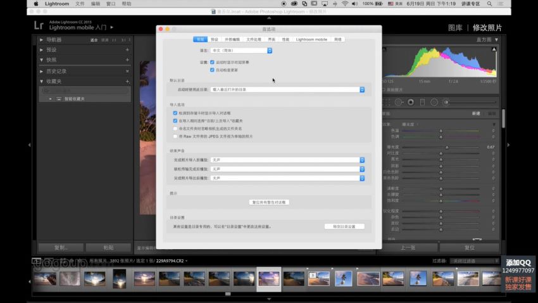Expand the 导航器 panel
The width and height of the screenshot is (538, 303).
click(42, 40)
